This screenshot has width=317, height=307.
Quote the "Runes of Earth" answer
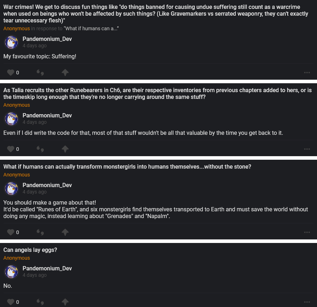tap(40, 232)
